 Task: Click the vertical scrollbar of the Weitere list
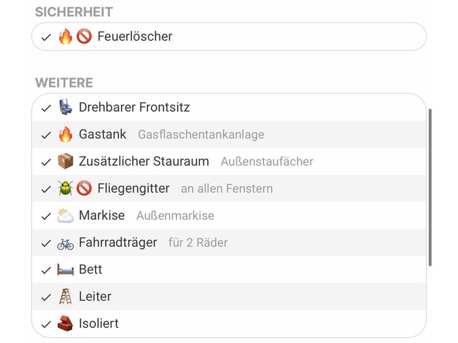point(430,187)
